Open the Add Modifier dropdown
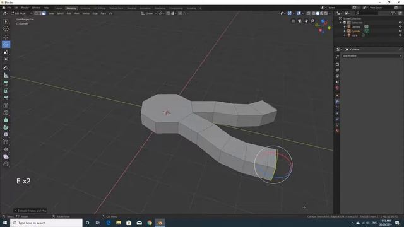Screen dimensions: 404x227 372,56
